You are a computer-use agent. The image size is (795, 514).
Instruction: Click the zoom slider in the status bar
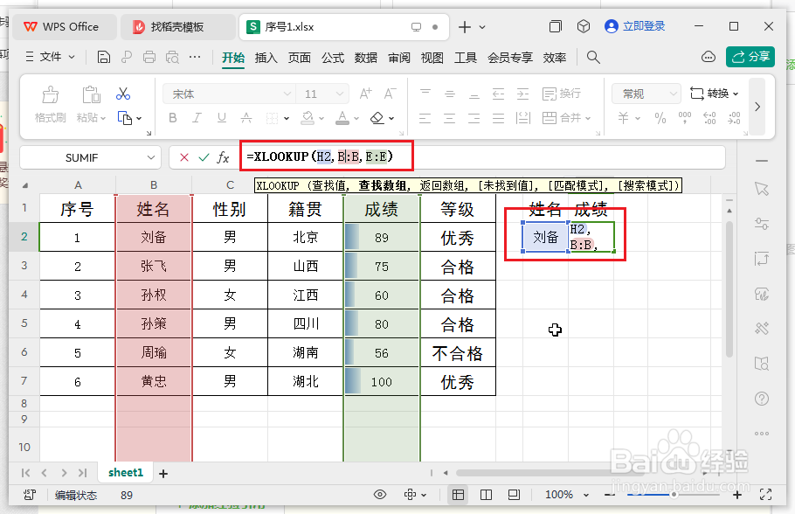tap(673, 495)
